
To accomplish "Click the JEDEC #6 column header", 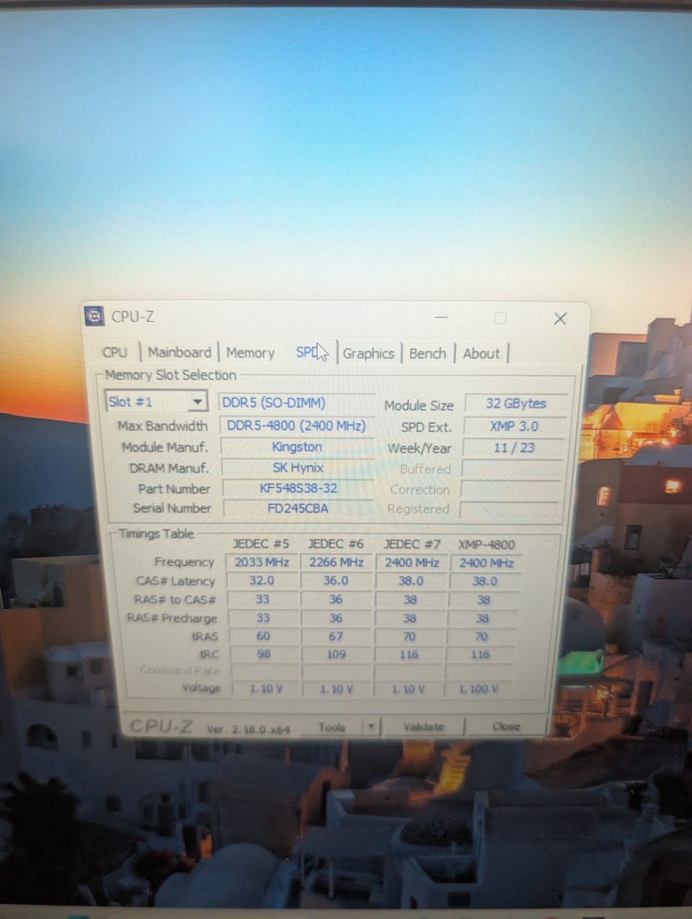I will (336, 543).
